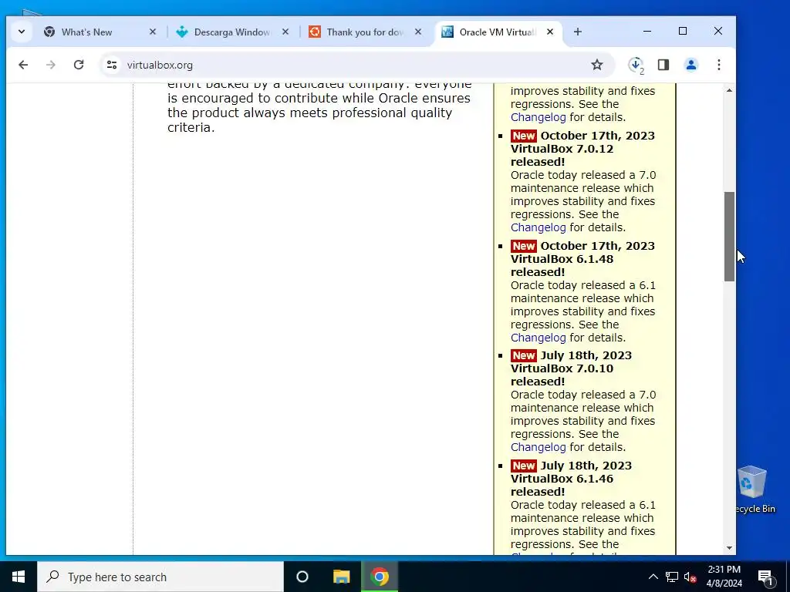Click 'VirtualBox 6.1.48 released!' headline
The height and width of the screenshot is (592, 790).
tap(562, 265)
